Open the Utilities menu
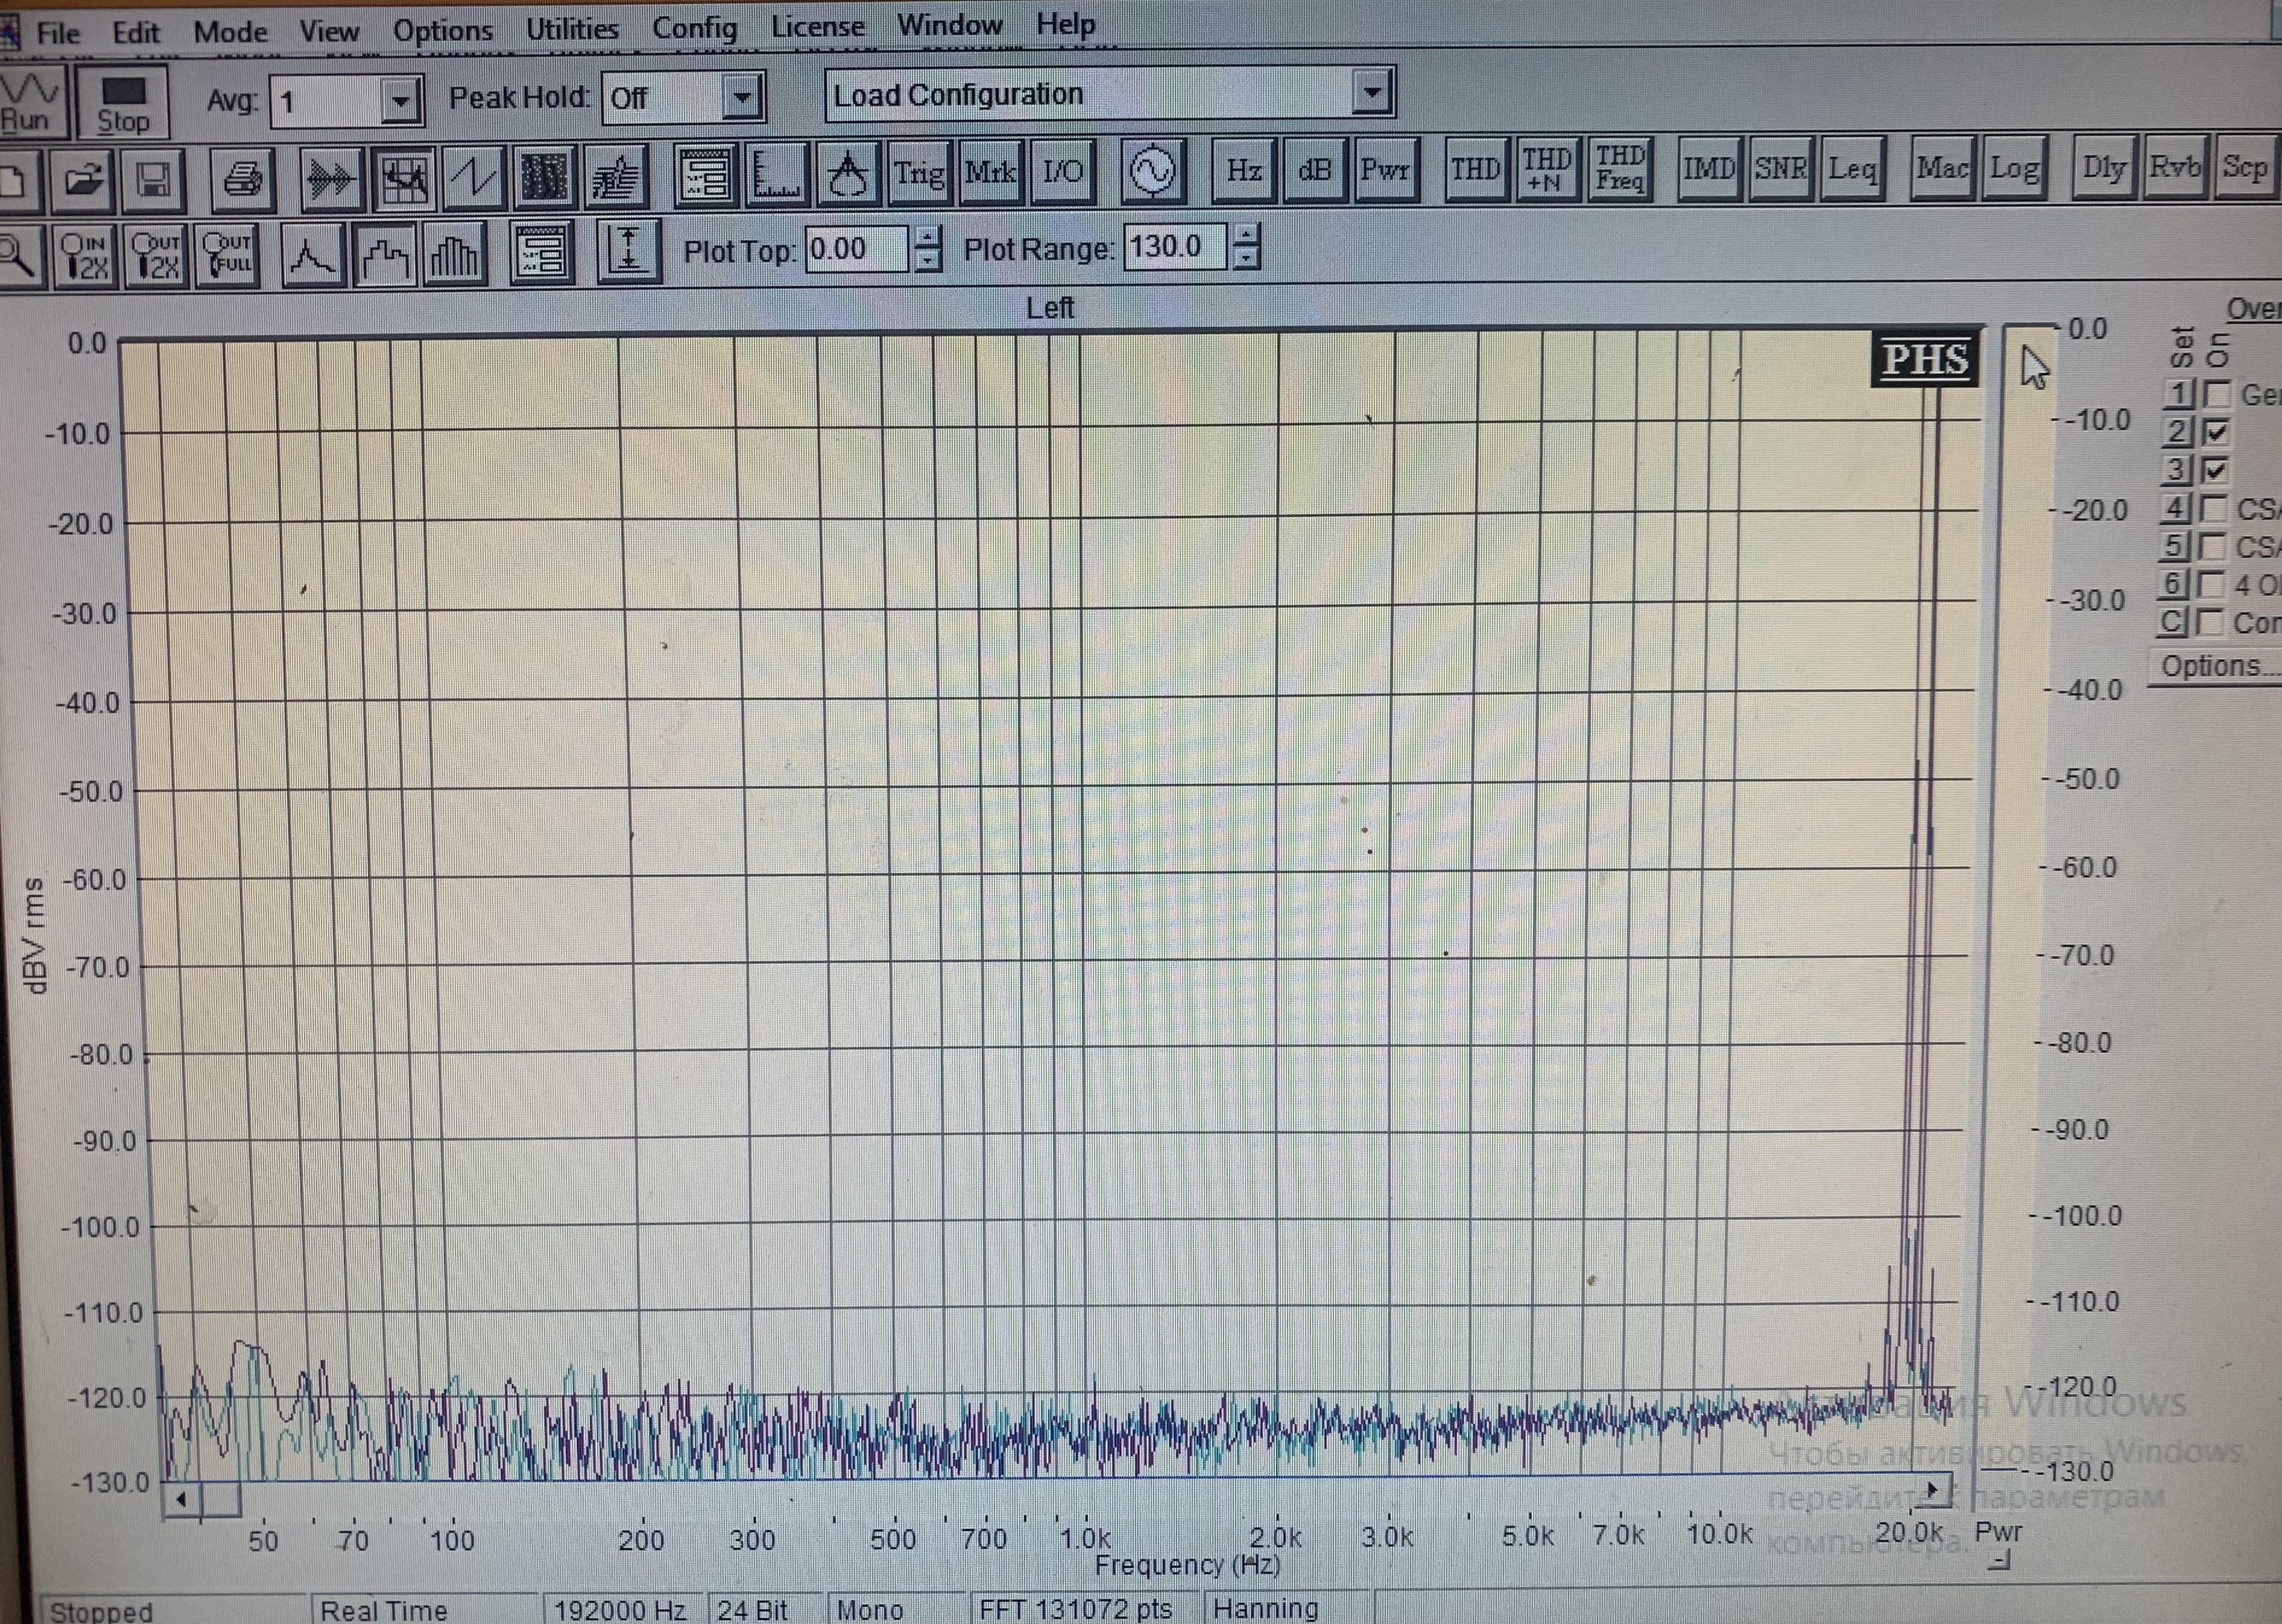Image resolution: width=2282 pixels, height=1624 pixels. (572, 30)
